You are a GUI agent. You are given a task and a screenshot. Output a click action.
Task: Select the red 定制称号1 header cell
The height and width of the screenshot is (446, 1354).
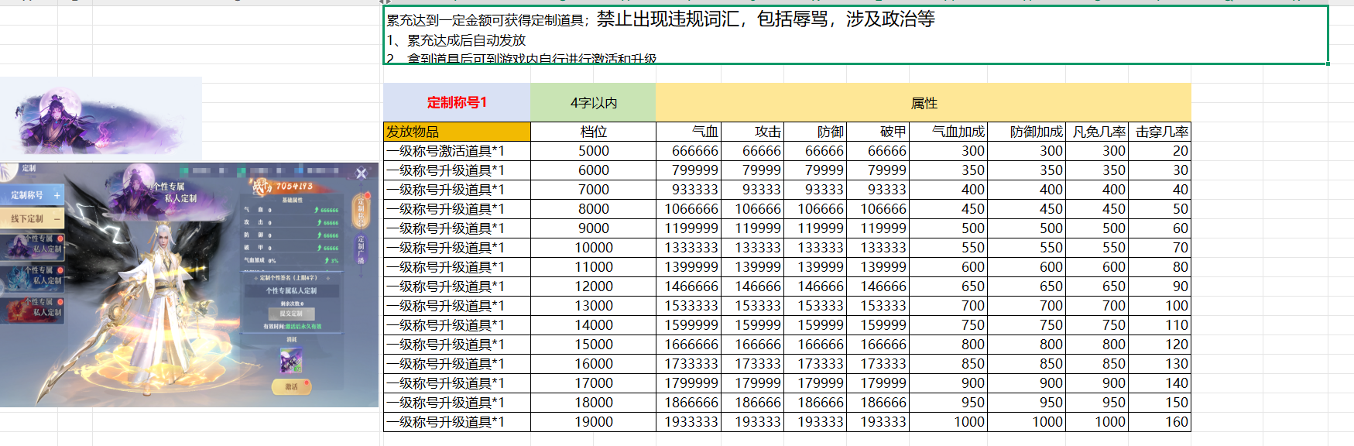point(457,103)
